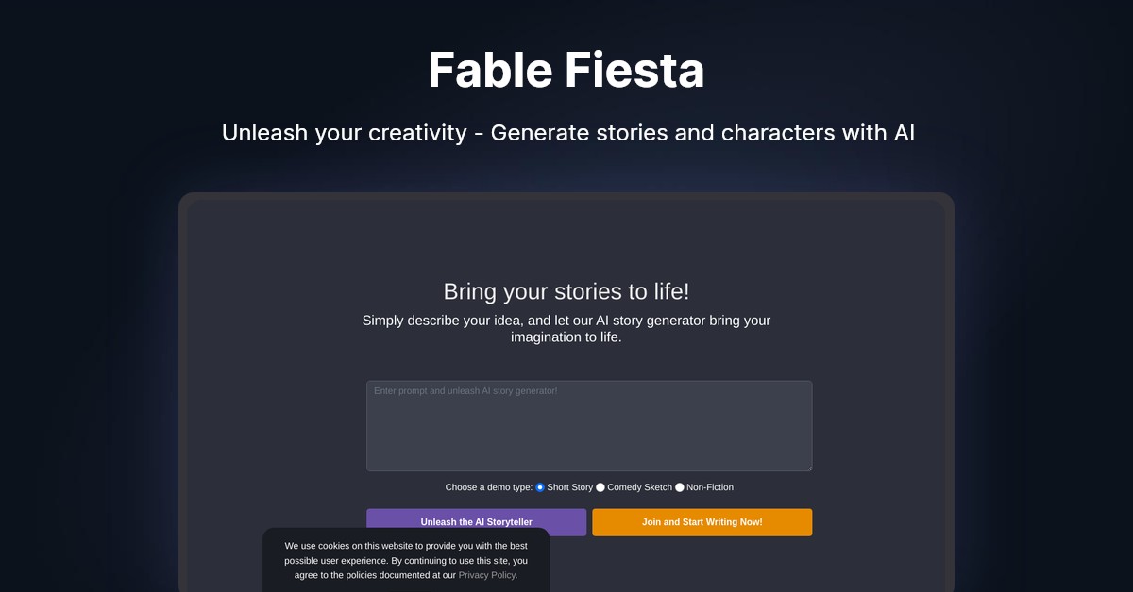Click the Non-Fiction label text
This screenshot has height=592, width=1133.
[710, 487]
